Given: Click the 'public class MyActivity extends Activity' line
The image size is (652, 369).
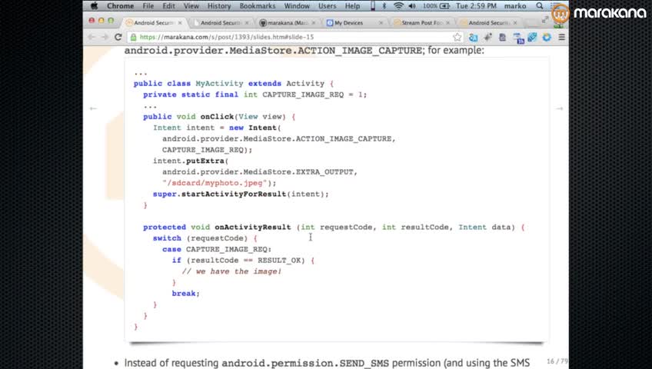Looking at the screenshot, I should coord(233,84).
